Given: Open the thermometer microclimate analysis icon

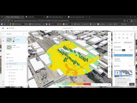Looking at the screenshot, I should 131,34.
